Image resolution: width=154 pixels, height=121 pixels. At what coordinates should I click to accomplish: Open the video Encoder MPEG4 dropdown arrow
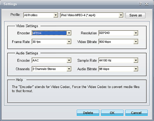pos(69,33)
